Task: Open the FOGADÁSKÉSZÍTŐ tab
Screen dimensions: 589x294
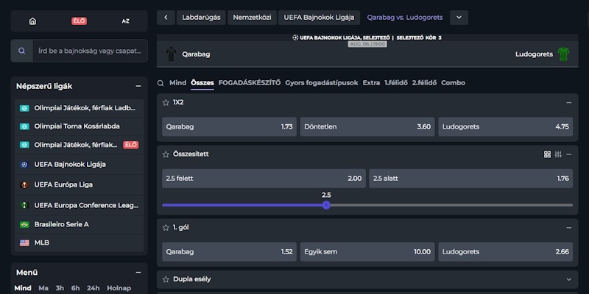Action: click(x=250, y=83)
